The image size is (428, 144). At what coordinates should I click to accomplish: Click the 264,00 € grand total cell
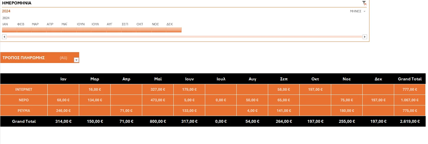284,121
